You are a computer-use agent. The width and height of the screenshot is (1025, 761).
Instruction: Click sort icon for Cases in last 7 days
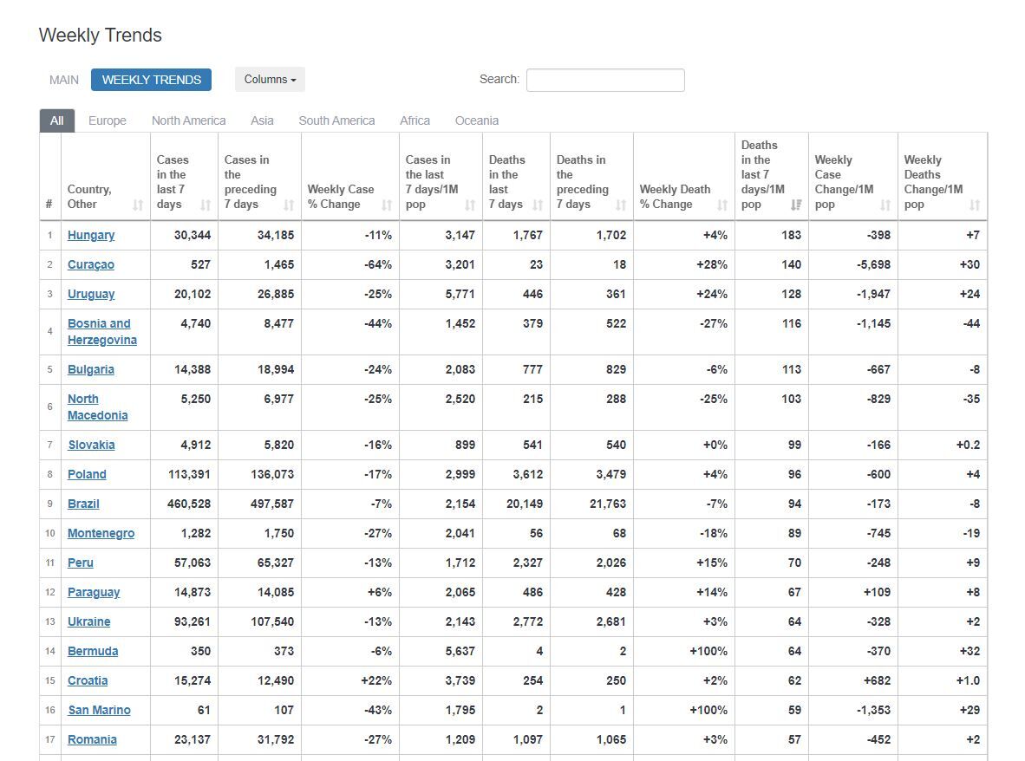point(206,205)
